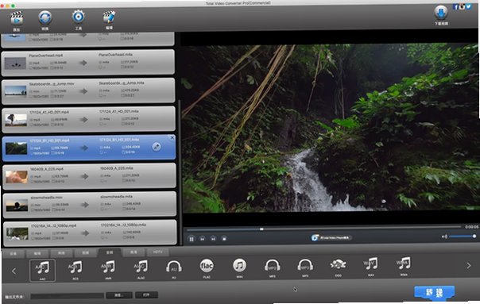This screenshot has width=480, height=304.
Task: Click the active audio format tab
Action: tap(110, 252)
